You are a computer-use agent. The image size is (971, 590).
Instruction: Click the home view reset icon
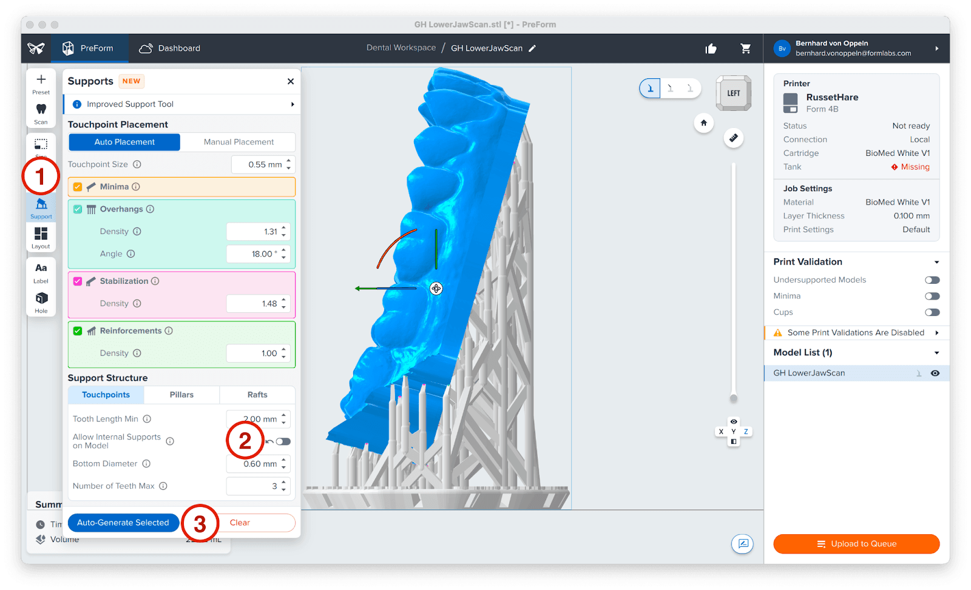click(703, 123)
